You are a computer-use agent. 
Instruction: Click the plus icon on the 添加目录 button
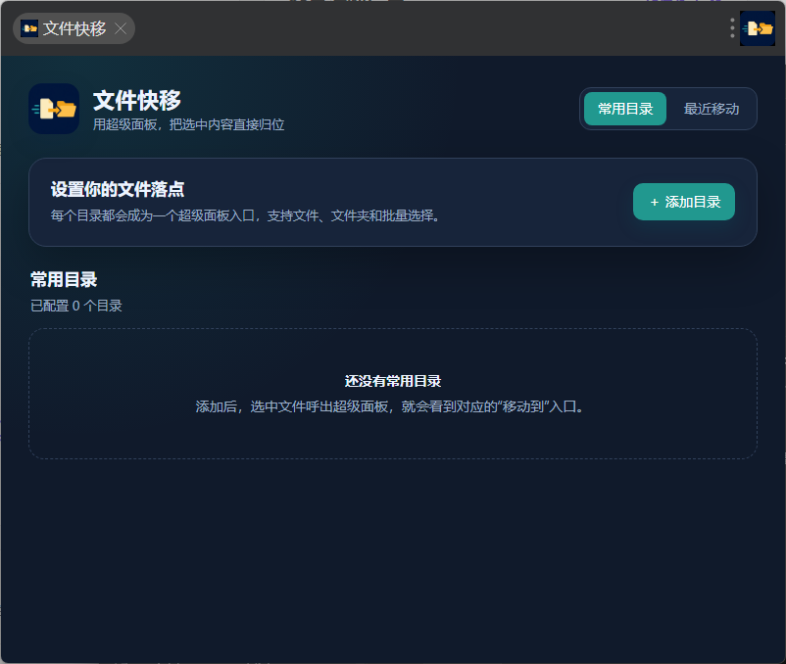(x=654, y=203)
